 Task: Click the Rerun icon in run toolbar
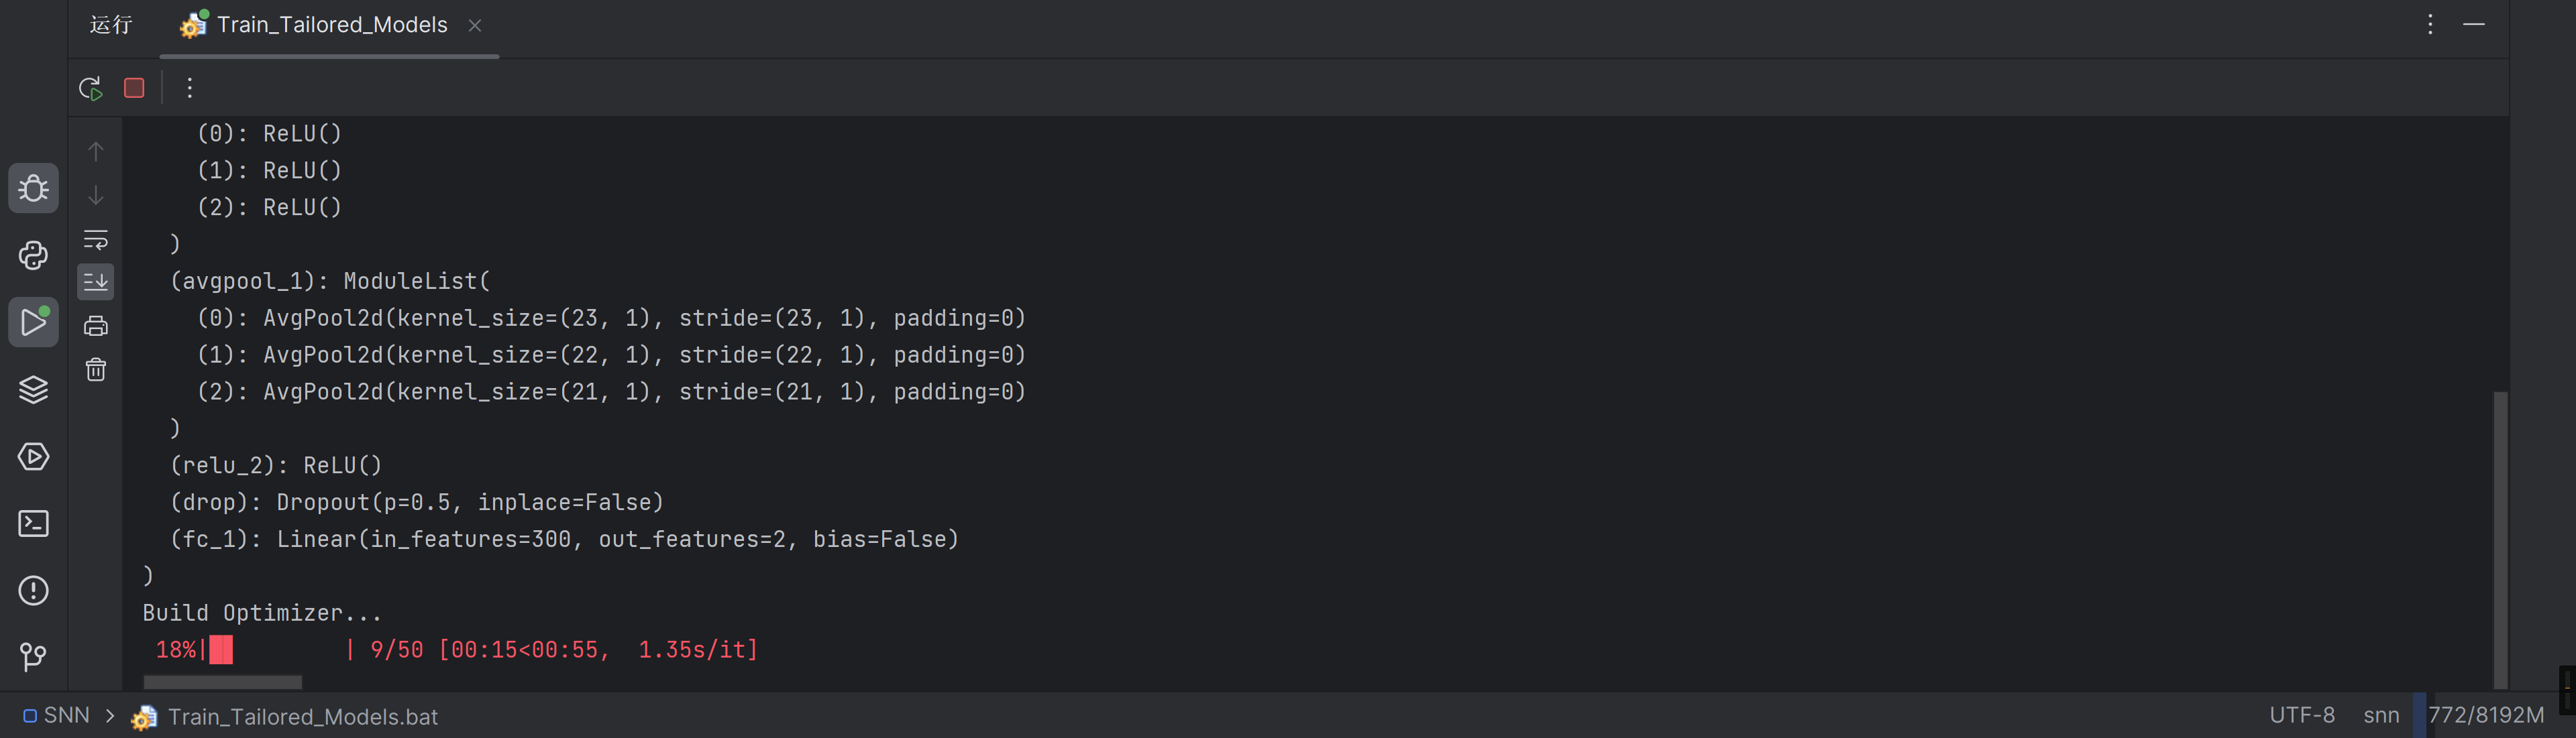[x=91, y=88]
